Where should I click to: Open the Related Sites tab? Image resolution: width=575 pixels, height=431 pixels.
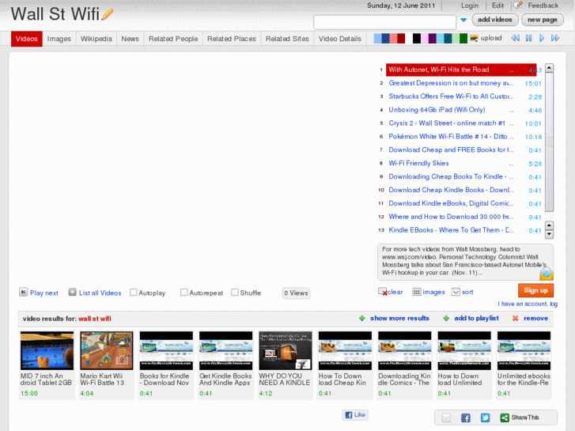point(287,39)
